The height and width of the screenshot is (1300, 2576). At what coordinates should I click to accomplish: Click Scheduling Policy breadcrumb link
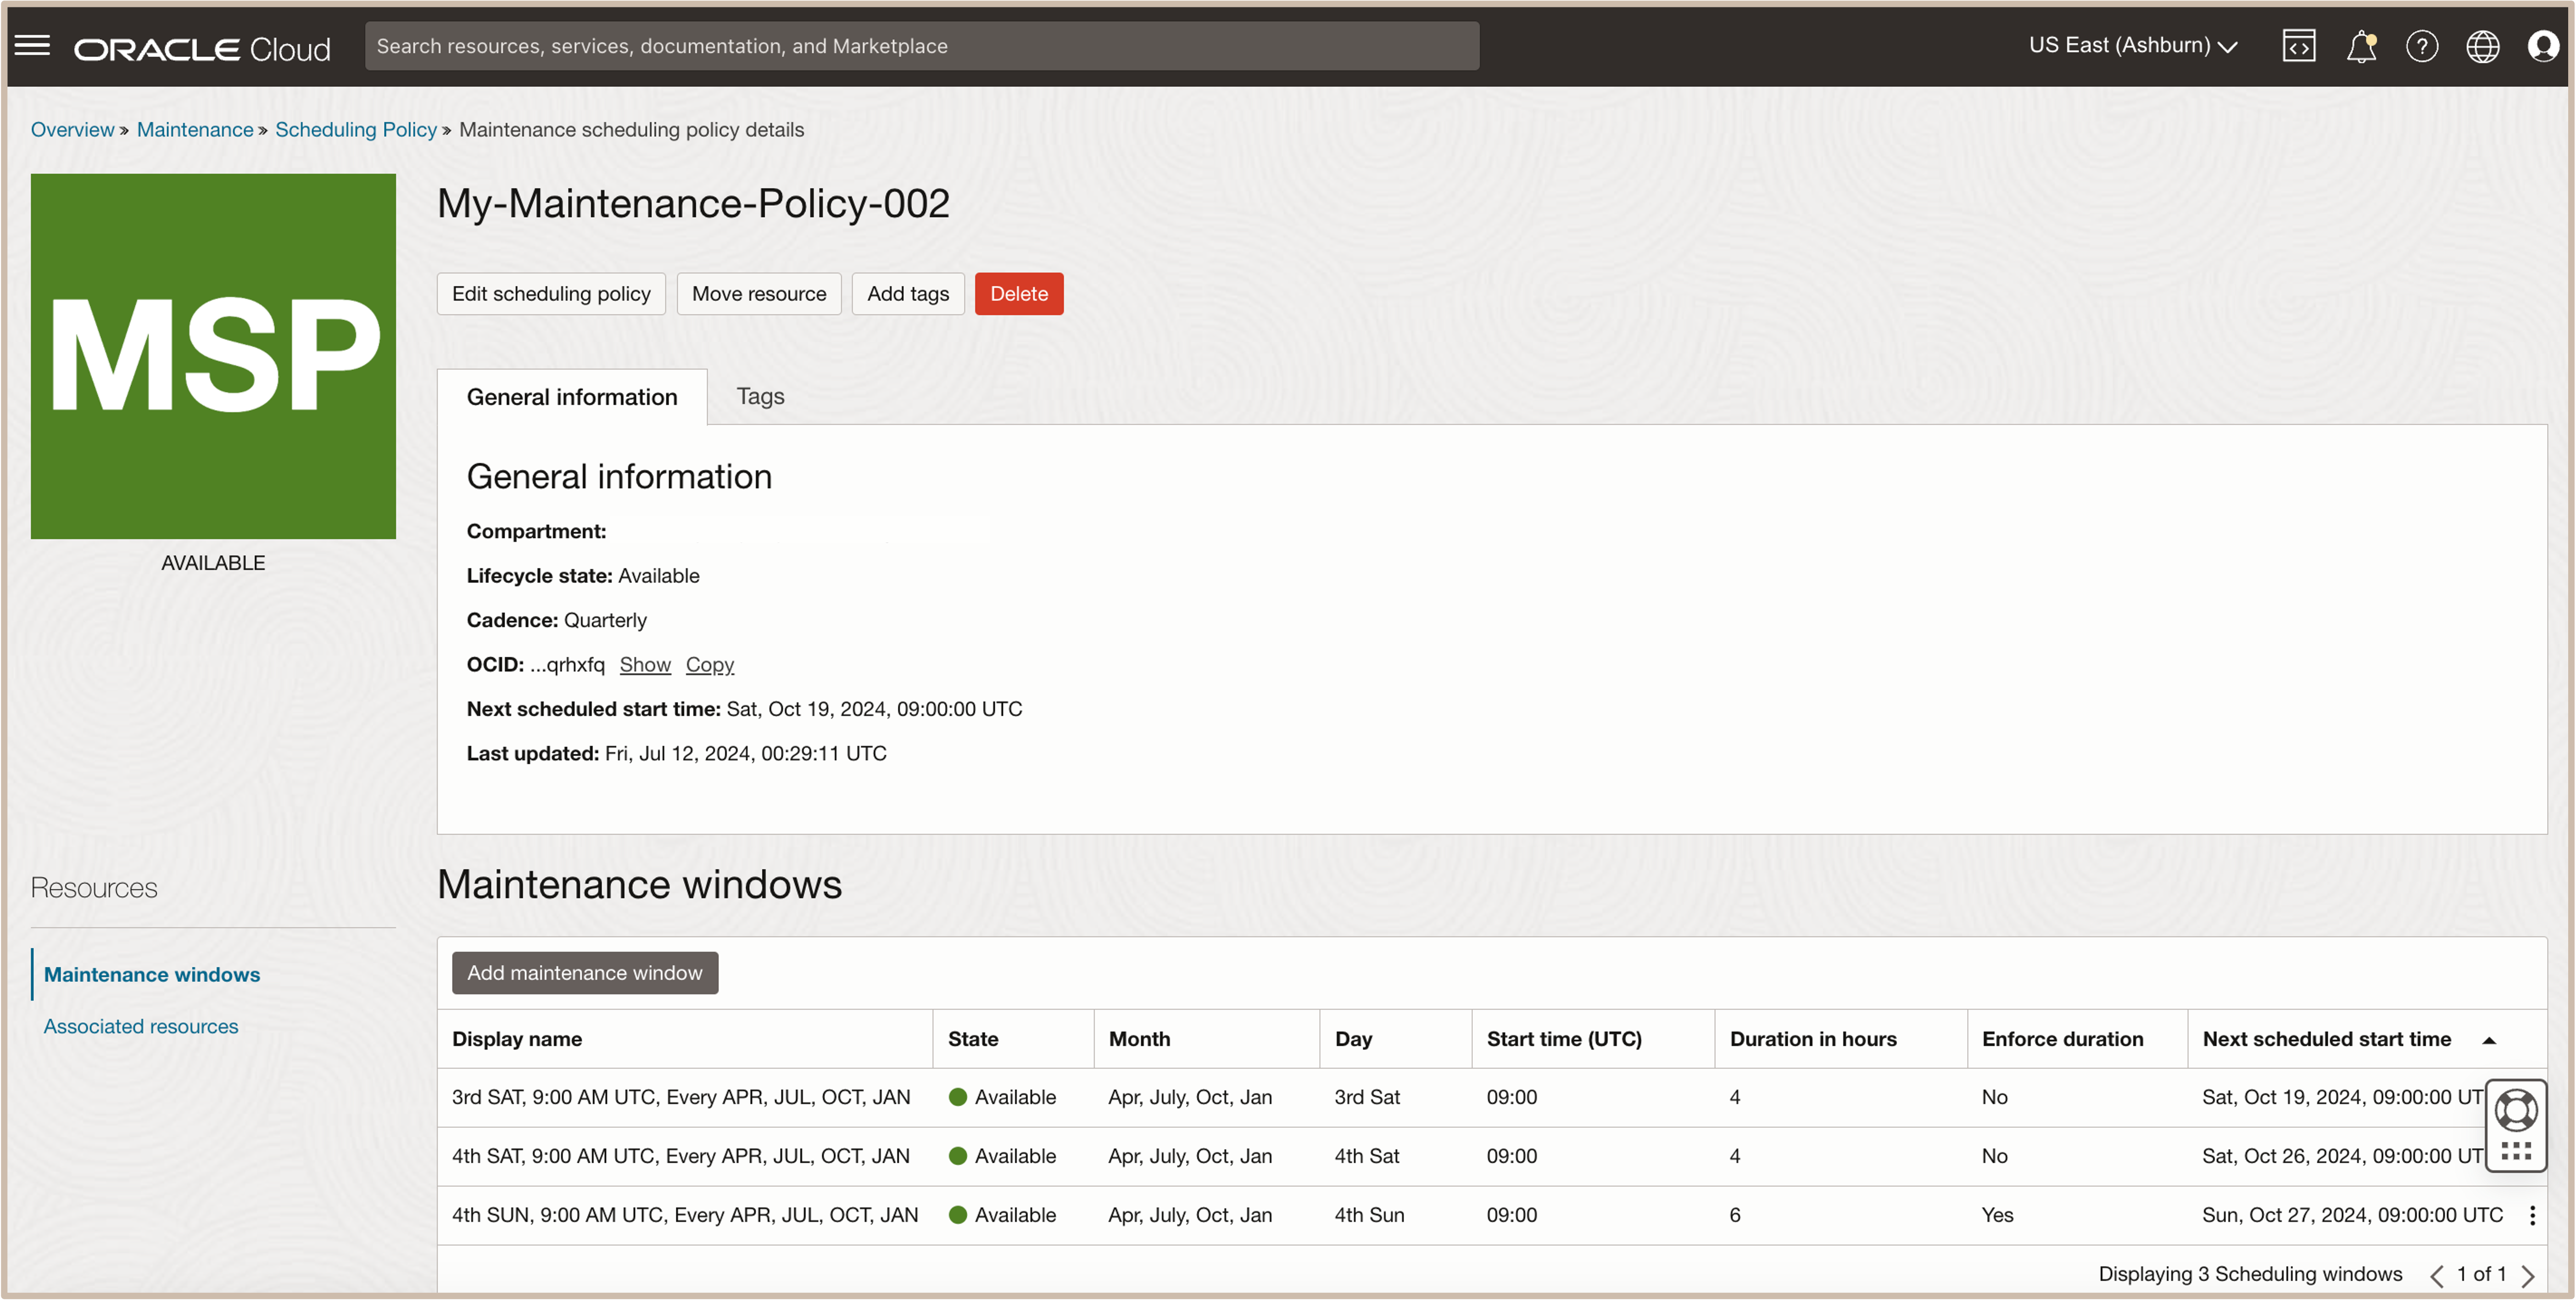(355, 129)
